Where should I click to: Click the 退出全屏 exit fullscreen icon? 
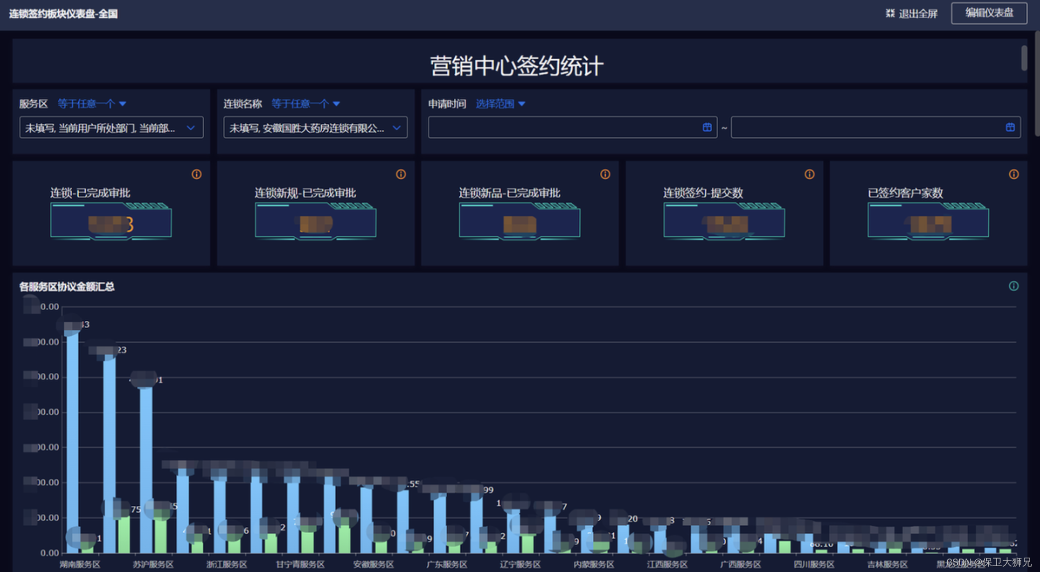point(890,13)
